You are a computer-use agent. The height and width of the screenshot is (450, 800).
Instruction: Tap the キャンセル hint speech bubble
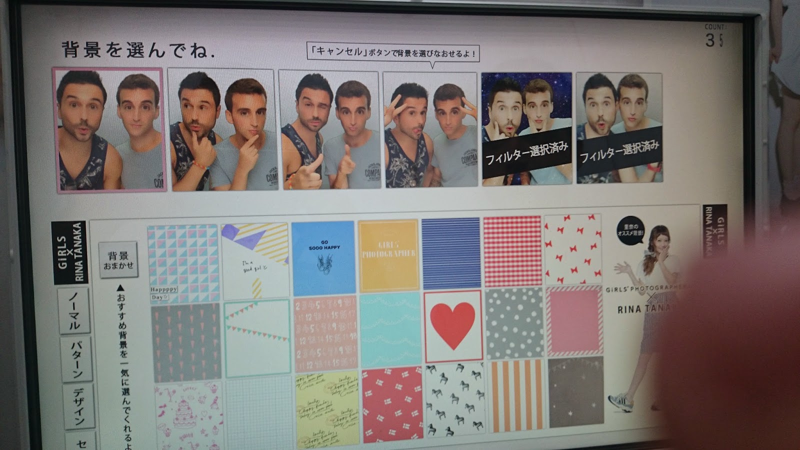point(392,53)
